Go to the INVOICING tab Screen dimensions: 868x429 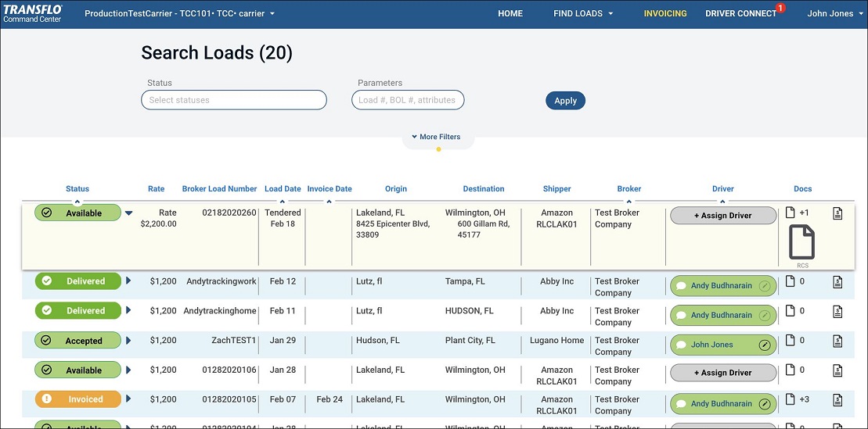pos(665,14)
